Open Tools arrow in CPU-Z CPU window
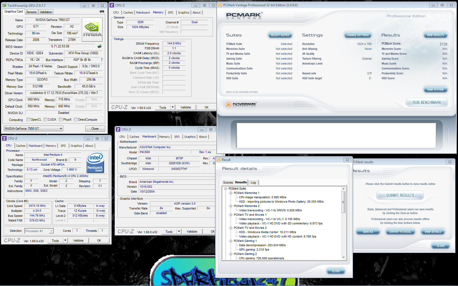458x286 pixels. 65,241
